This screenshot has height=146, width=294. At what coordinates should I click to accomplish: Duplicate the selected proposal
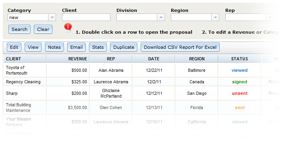[x=124, y=47]
